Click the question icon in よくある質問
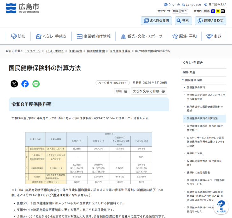 point(146,20)
